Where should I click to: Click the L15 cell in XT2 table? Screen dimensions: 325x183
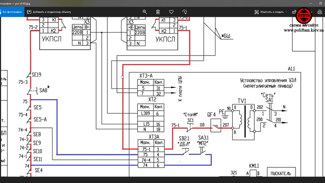click(x=145, y=124)
